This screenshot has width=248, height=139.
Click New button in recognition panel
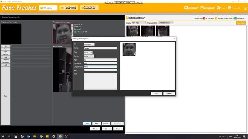(x=87, y=124)
